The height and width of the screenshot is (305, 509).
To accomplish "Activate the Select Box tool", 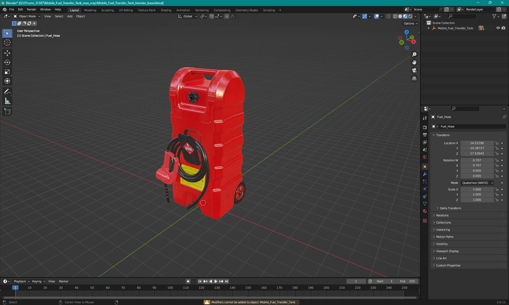I will click(x=7, y=33).
